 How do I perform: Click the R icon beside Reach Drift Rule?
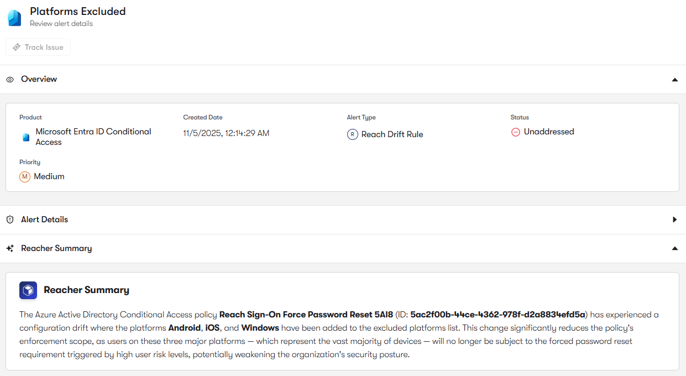pos(353,134)
